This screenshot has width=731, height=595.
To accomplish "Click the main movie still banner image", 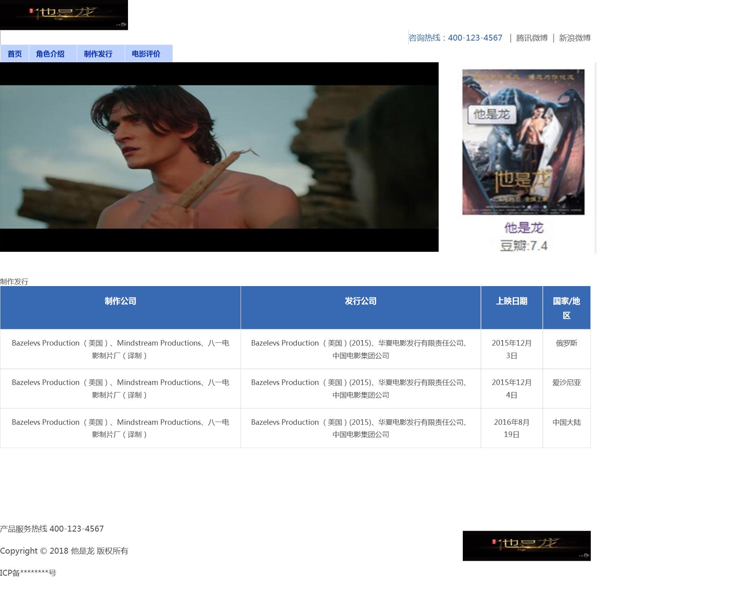I will tap(219, 157).
